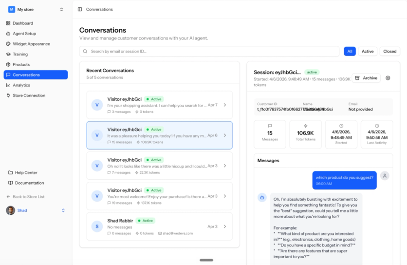The image size is (407, 265).
Task: Click the blue M store logo
Action: point(11,9)
